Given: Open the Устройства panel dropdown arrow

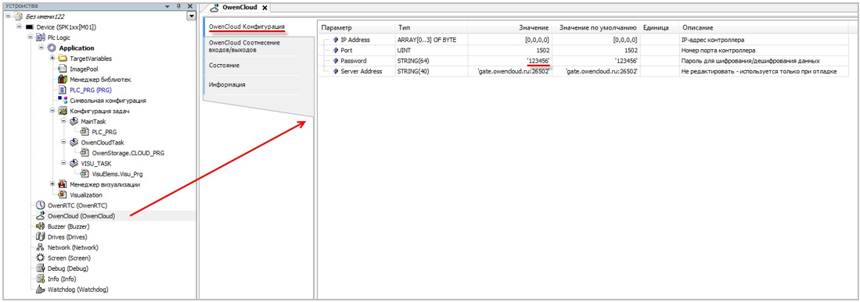Looking at the screenshot, I should coord(167,6).
